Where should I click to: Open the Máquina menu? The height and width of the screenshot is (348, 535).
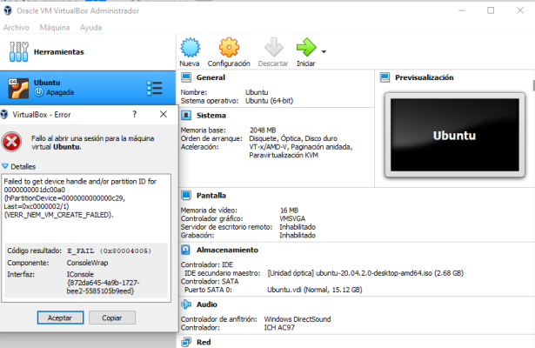click(54, 27)
